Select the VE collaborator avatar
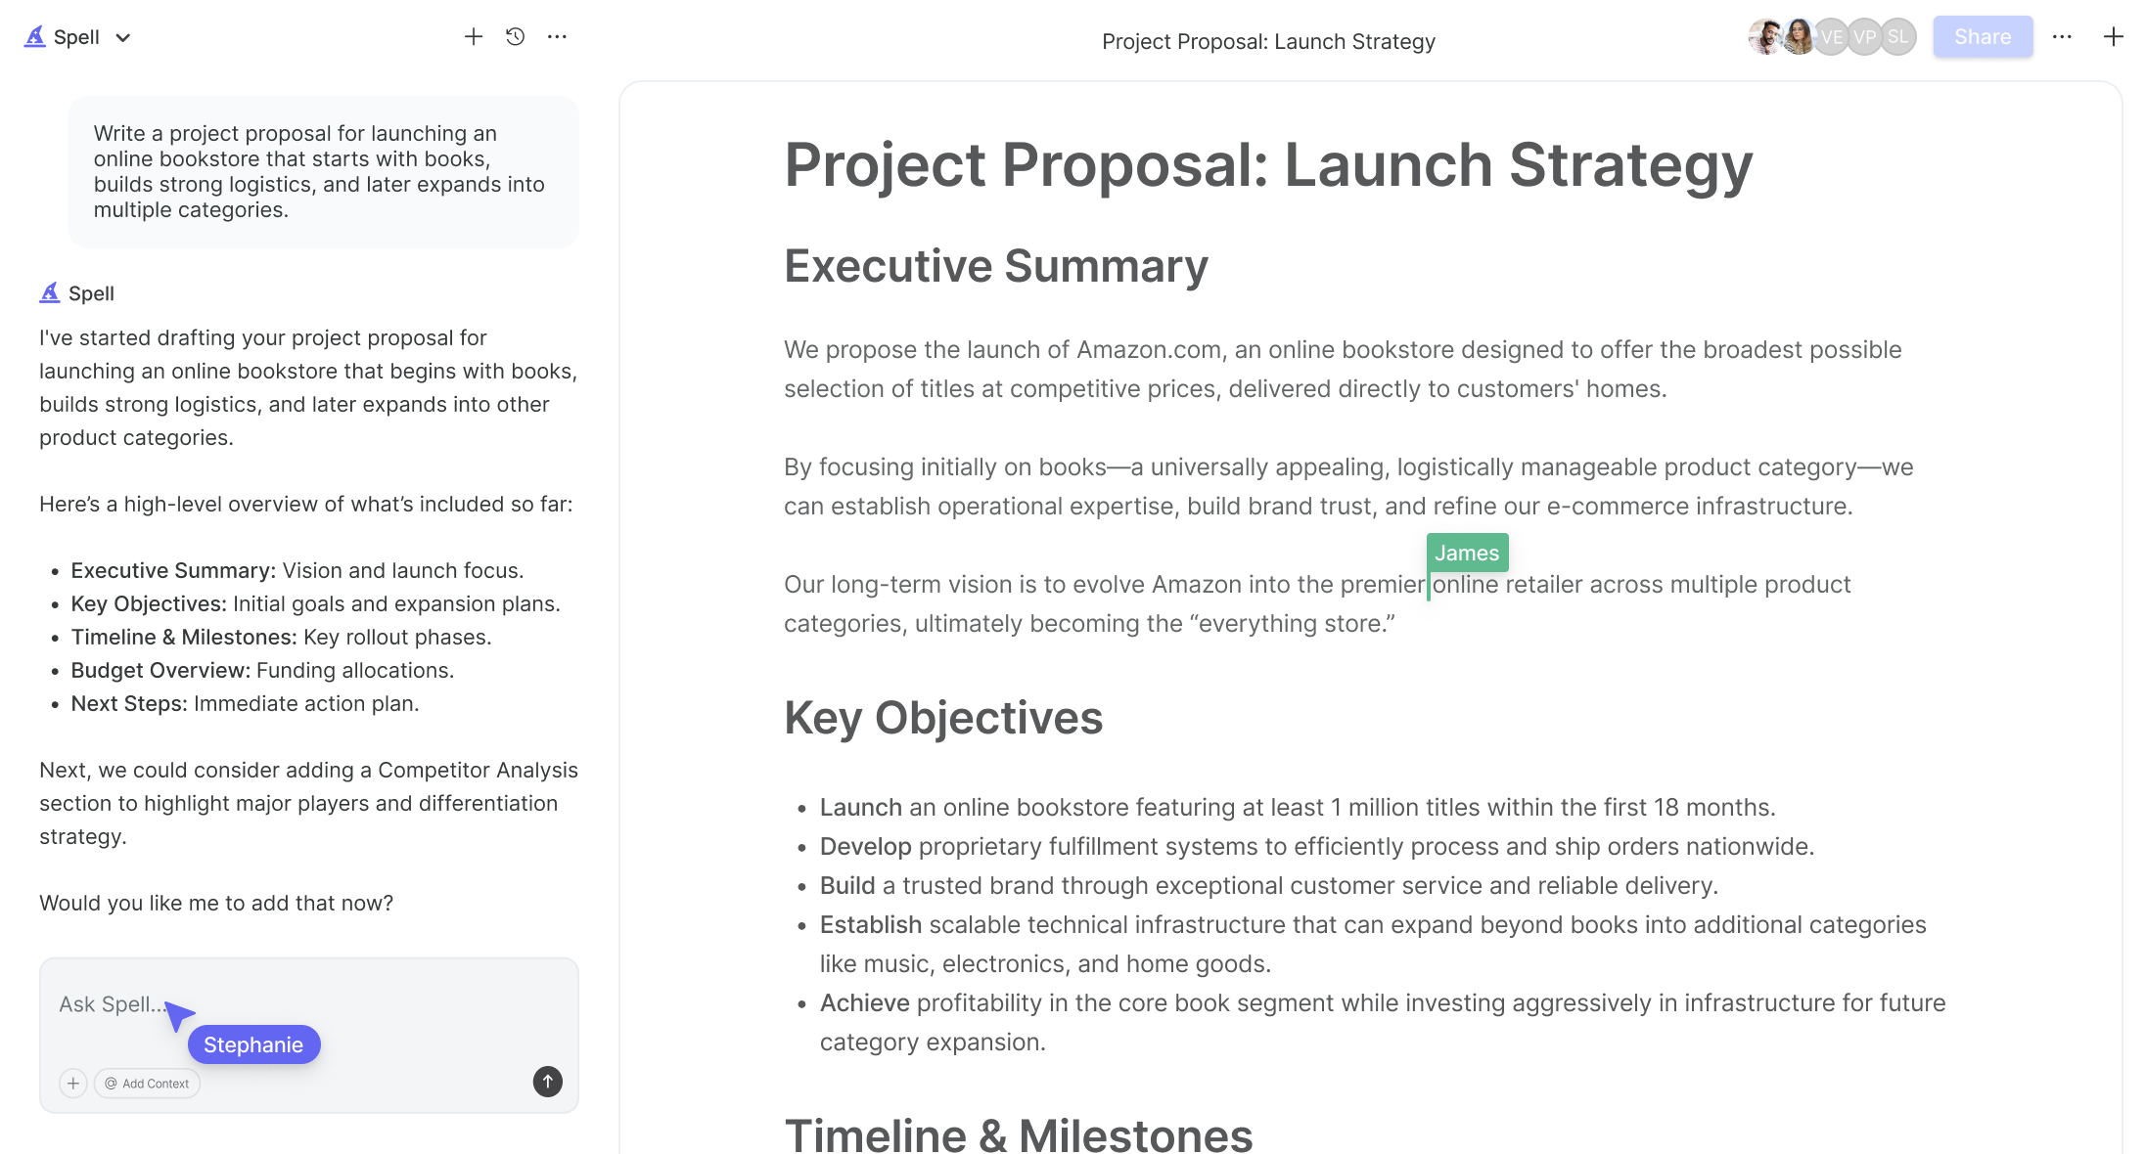The image size is (2145, 1154). (1832, 37)
